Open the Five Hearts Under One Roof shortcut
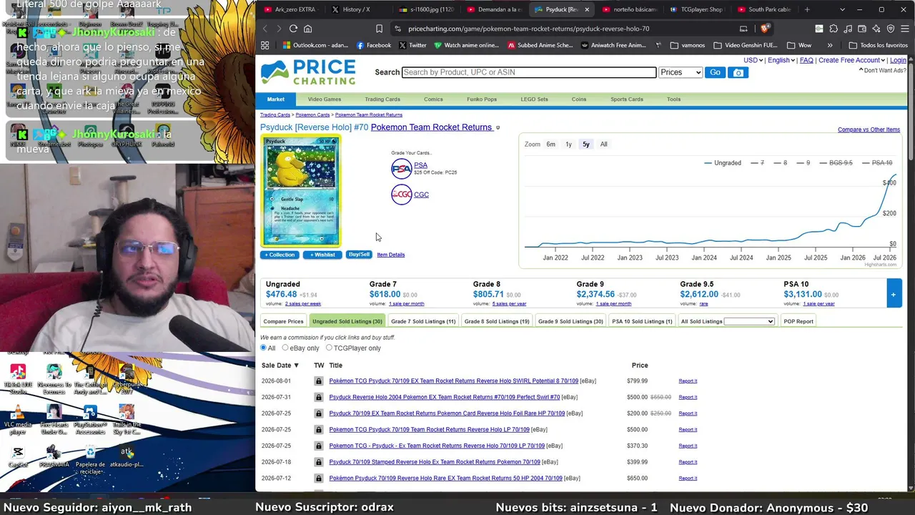Screen dimensions: 915x515 coord(54,421)
